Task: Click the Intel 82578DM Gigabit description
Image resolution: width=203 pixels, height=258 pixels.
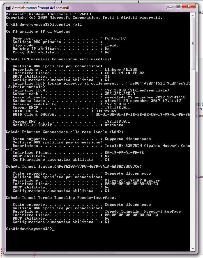Action: coord(147,146)
